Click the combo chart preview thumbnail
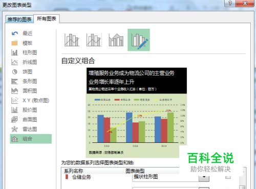Screen dimensions: 256x189 click(136, 112)
